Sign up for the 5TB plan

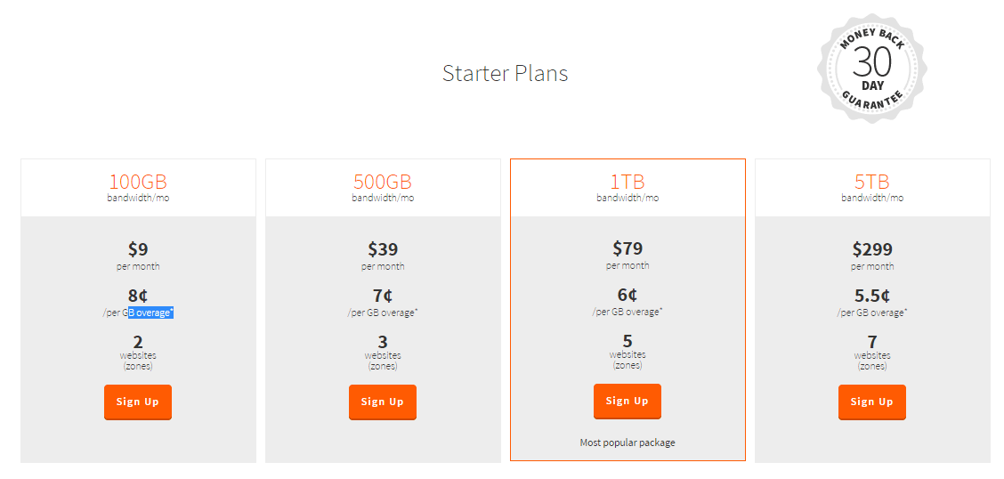(872, 402)
